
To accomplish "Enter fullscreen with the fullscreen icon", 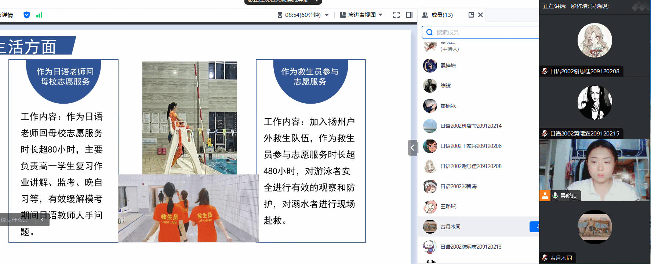I will click(x=396, y=15).
